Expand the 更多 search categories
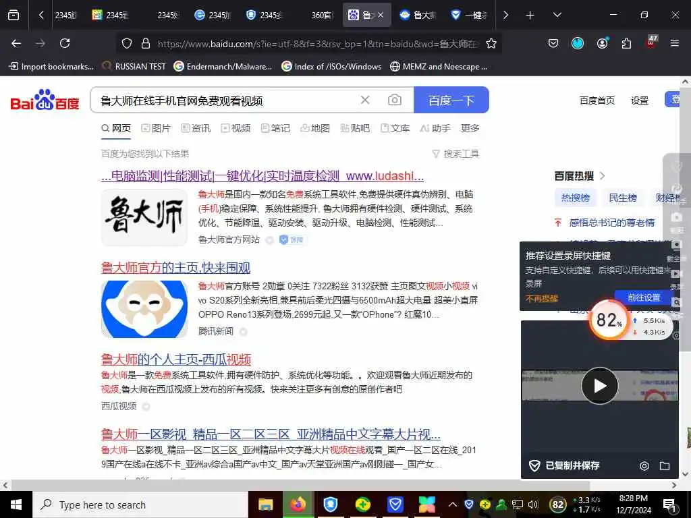Screen dimensions: 691x518 pyautogui.click(x=470, y=128)
